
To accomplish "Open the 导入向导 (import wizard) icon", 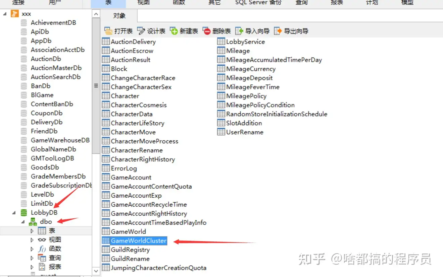I will click(239, 31).
